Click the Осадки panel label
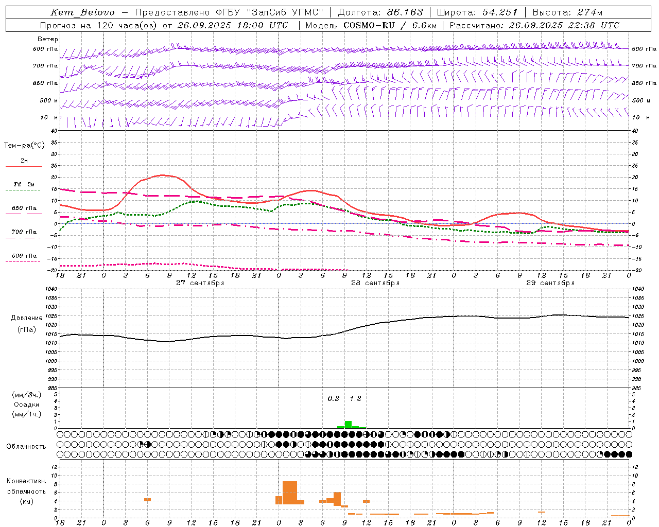Viewport: 659px width, 527px height. click(x=27, y=405)
